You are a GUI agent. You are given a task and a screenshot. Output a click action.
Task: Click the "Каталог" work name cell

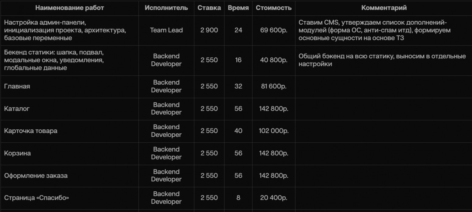pyautogui.click(x=17, y=109)
